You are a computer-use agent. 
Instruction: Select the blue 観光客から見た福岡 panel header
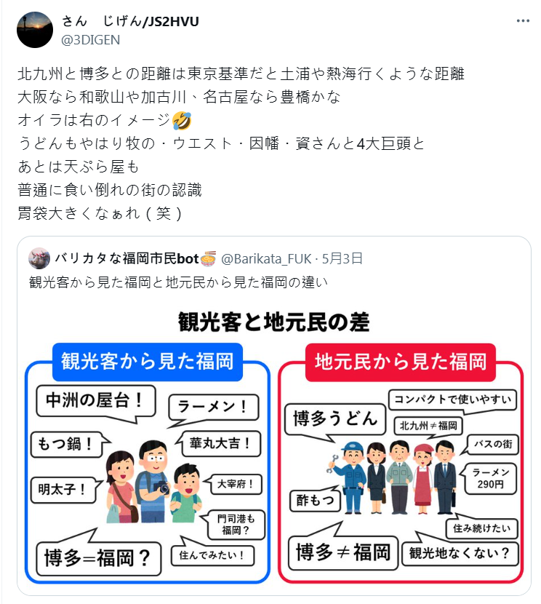pyautogui.click(x=148, y=362)
